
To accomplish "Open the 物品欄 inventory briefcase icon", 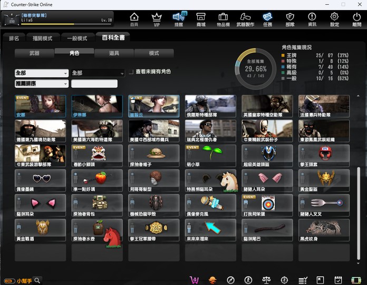I will (x=223, y=20).
